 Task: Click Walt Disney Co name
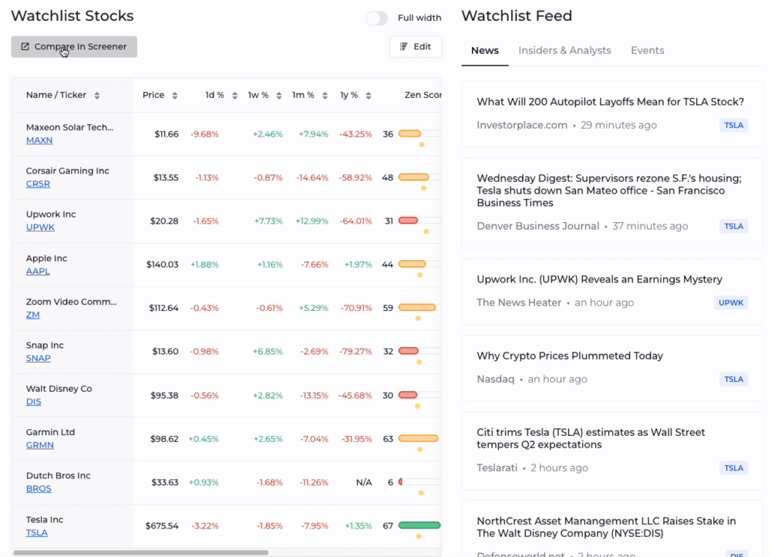[x=59, y=389]
